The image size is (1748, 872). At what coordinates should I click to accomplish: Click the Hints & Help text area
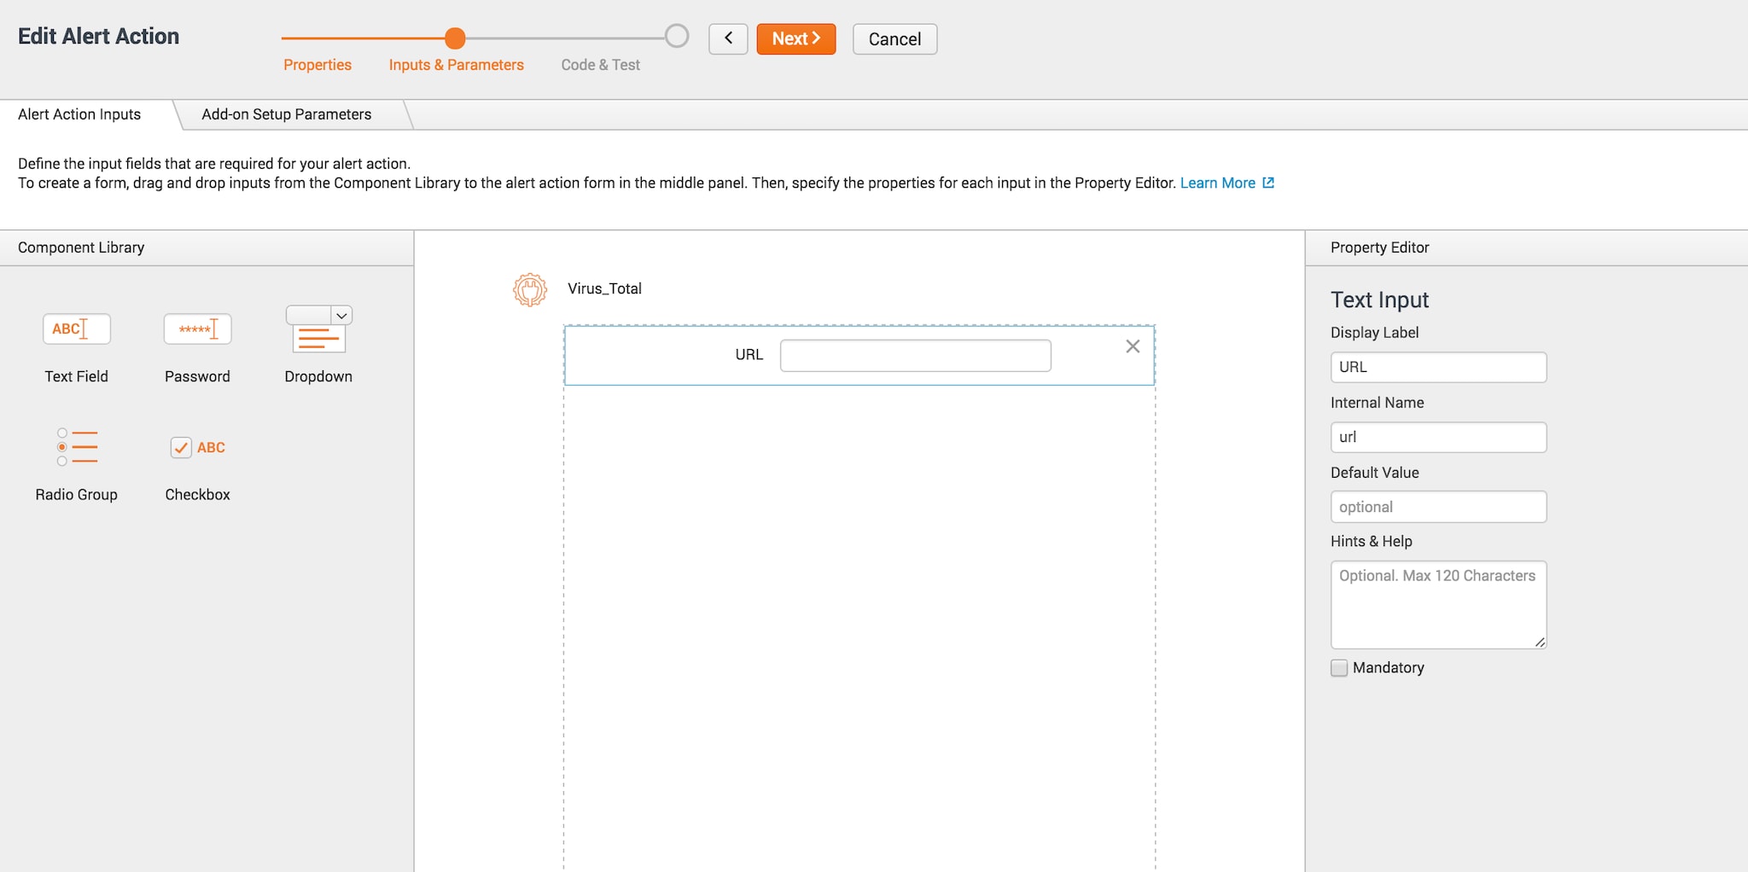1438,605
